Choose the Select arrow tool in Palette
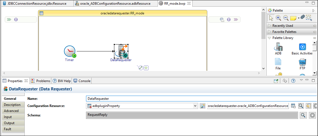Image resolution: width=318 pixels, height=136 pixels. pos(271,18)
